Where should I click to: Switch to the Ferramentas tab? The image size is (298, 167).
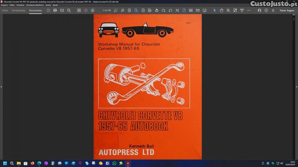18,10
